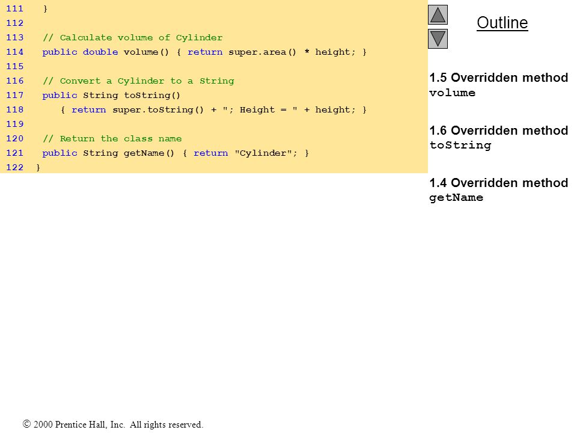This screenshot has height=433, width=577.
Task: Click comment Calculate volume of Cylinder
Action: click(132, 37)
